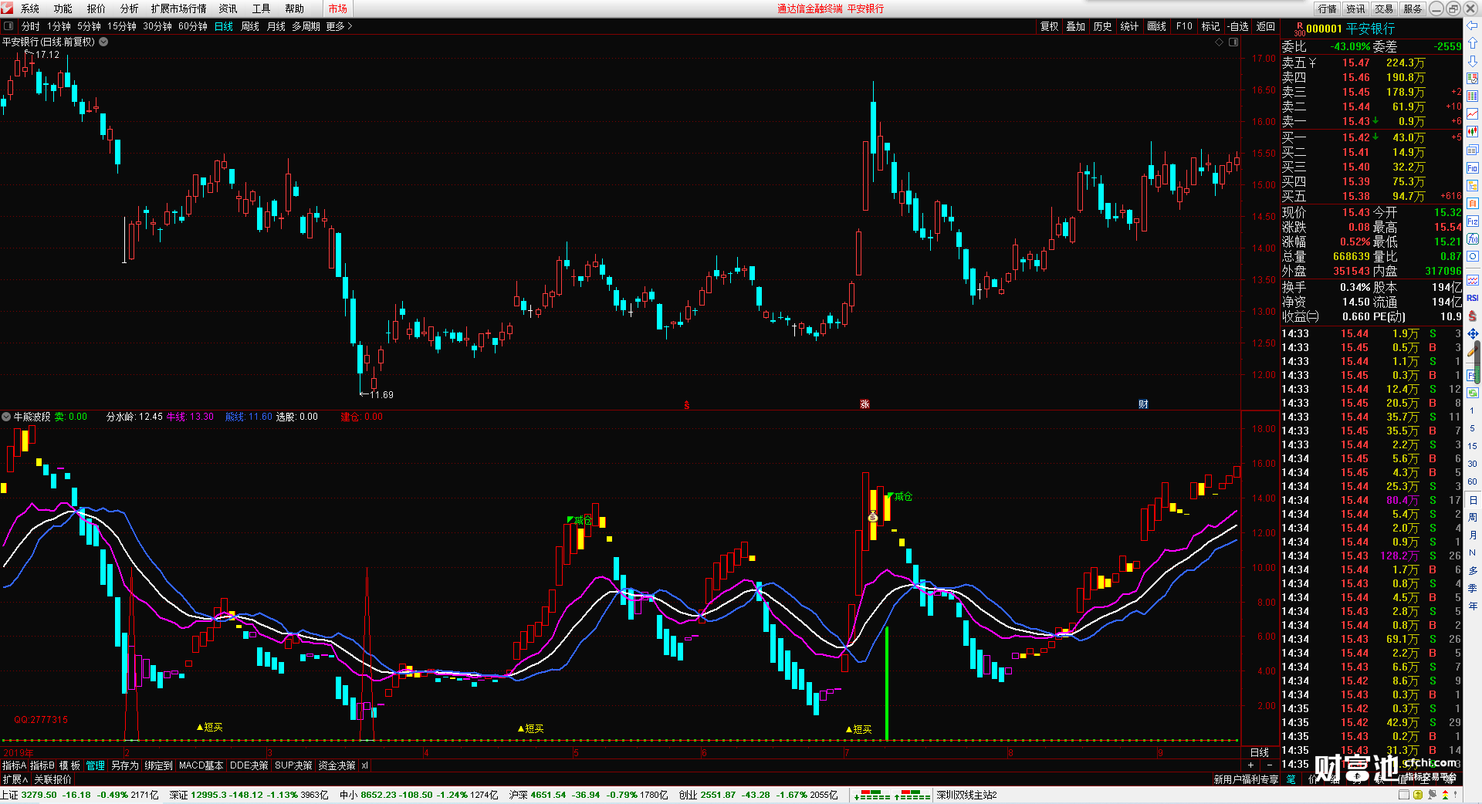Click the 绑定到 bind button

(159, 765)
